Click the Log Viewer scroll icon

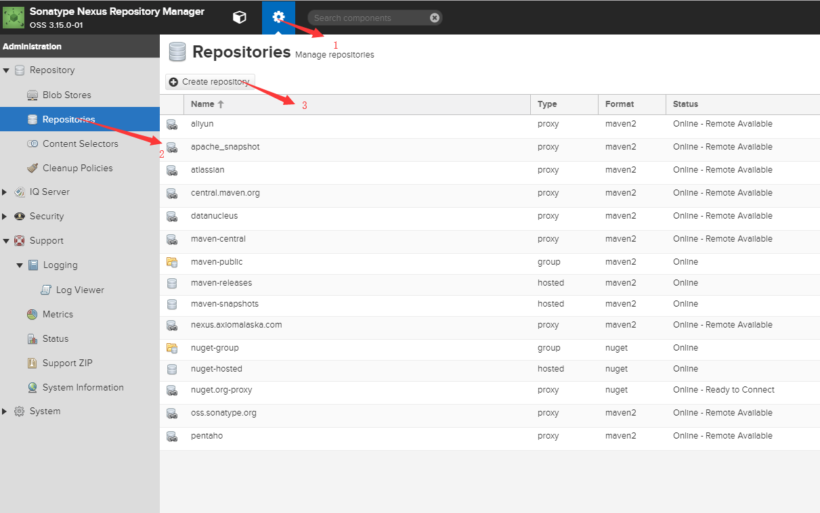point(45,290)
